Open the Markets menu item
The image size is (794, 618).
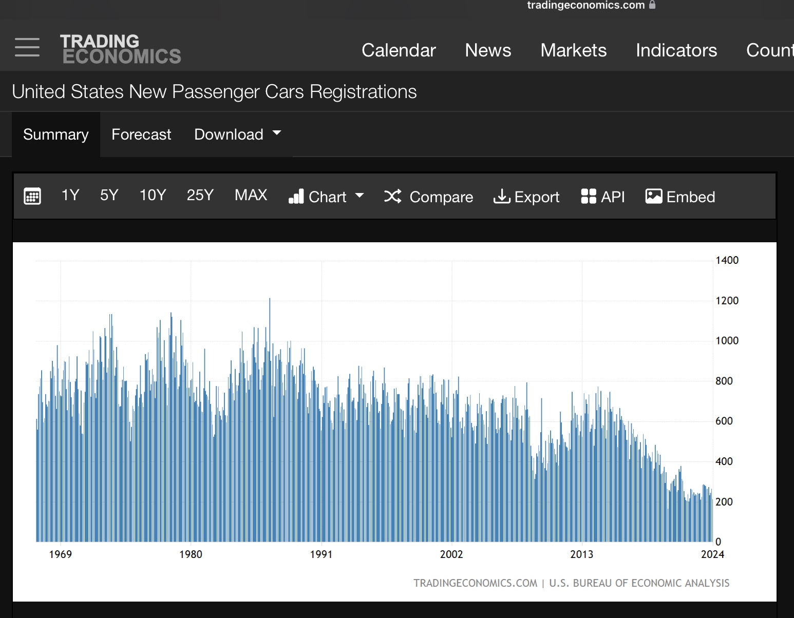pos(574,50)
